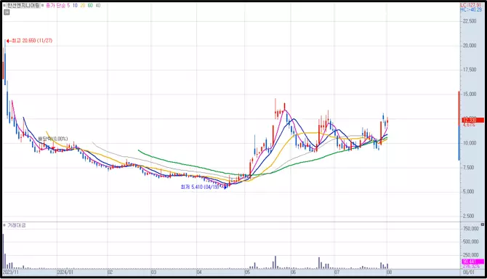Click the small square marker before 종가 단순
This screenshot has height=279, width=487.
[x=43, y=6]
